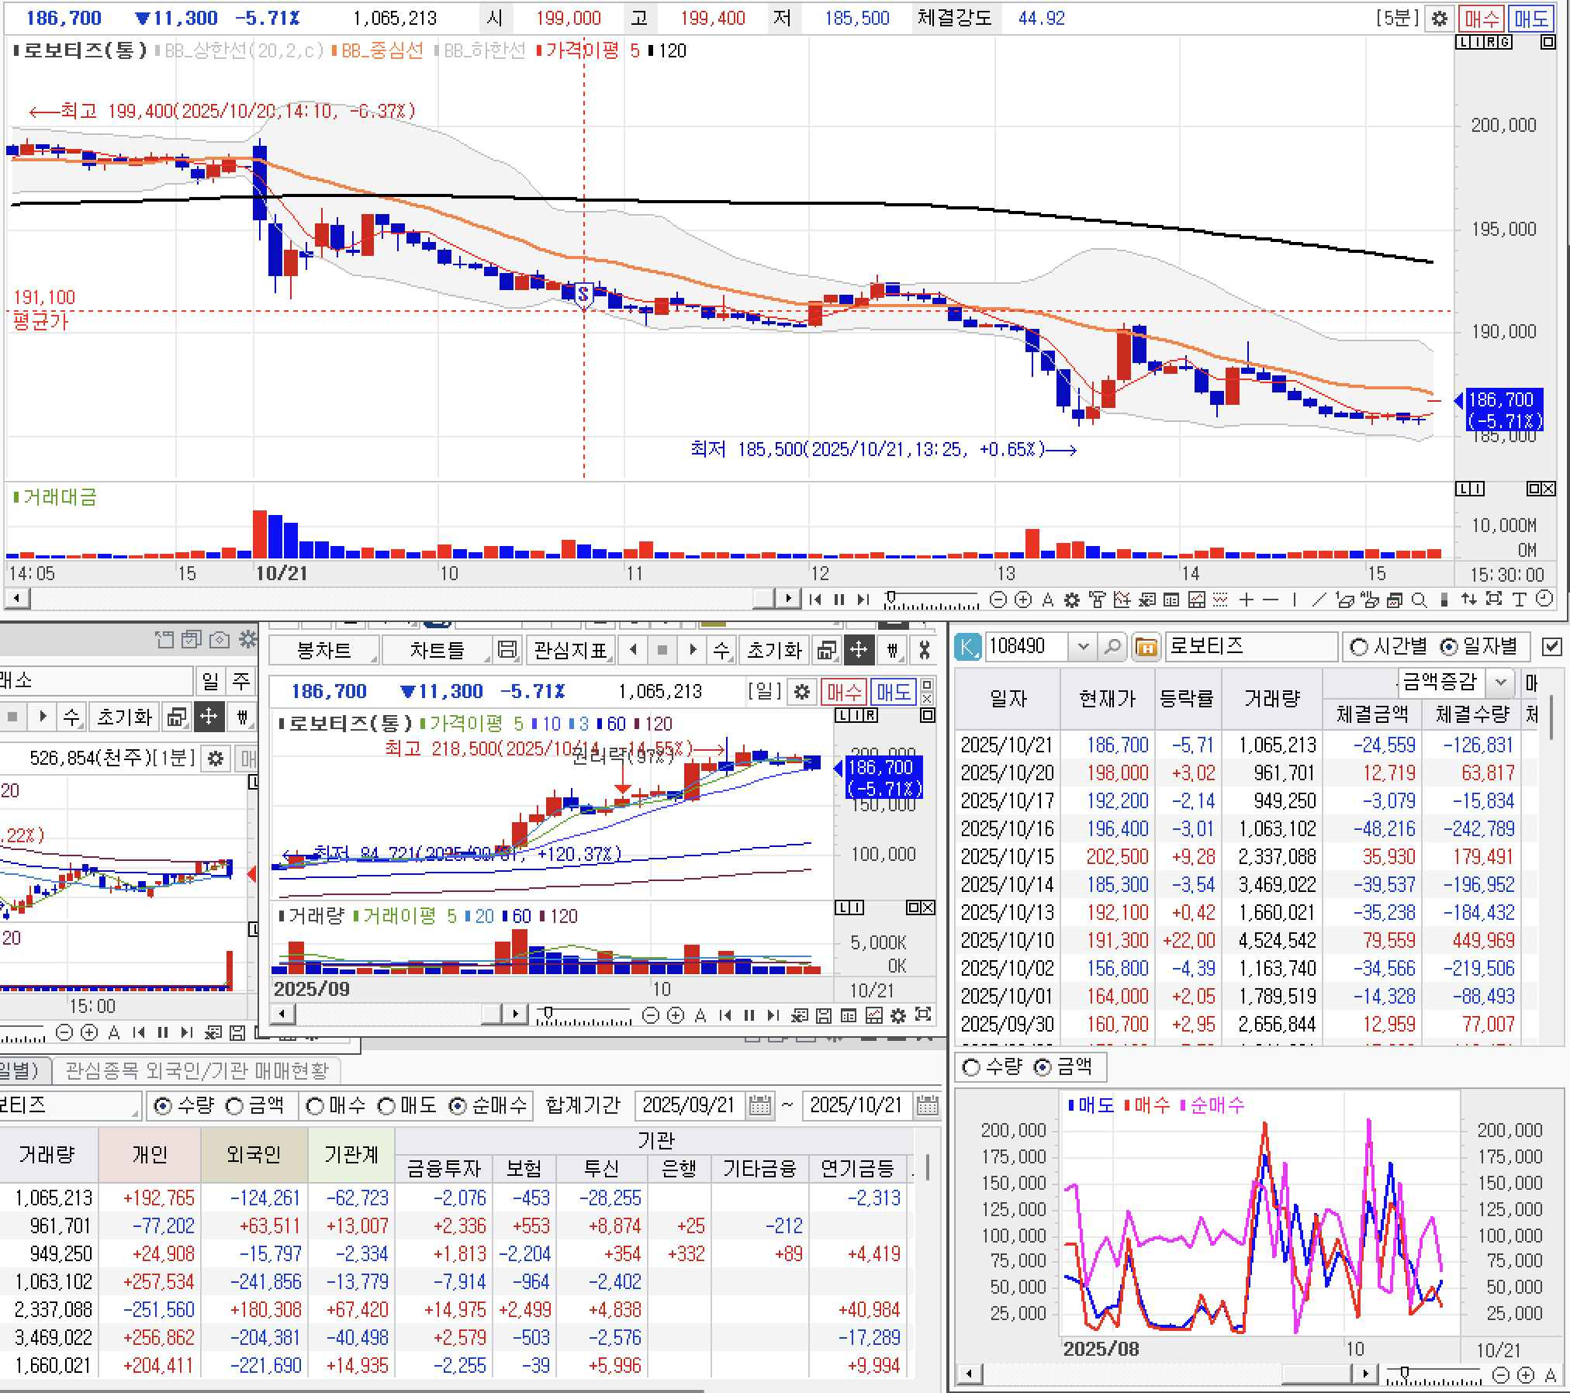Click the stock code search magnifier icon
Viewport: 1570px width, 1393px height.
coord(1112,646)
